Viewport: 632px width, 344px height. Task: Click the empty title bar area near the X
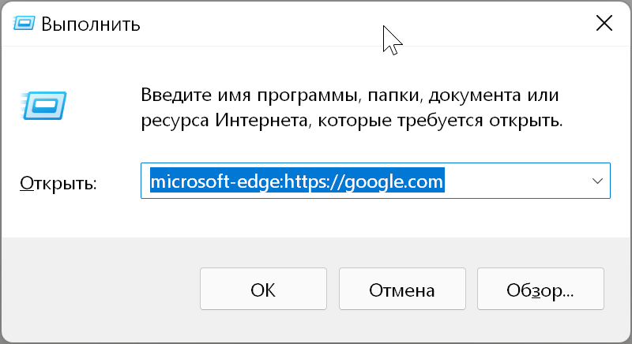click(x=483, y=23)
